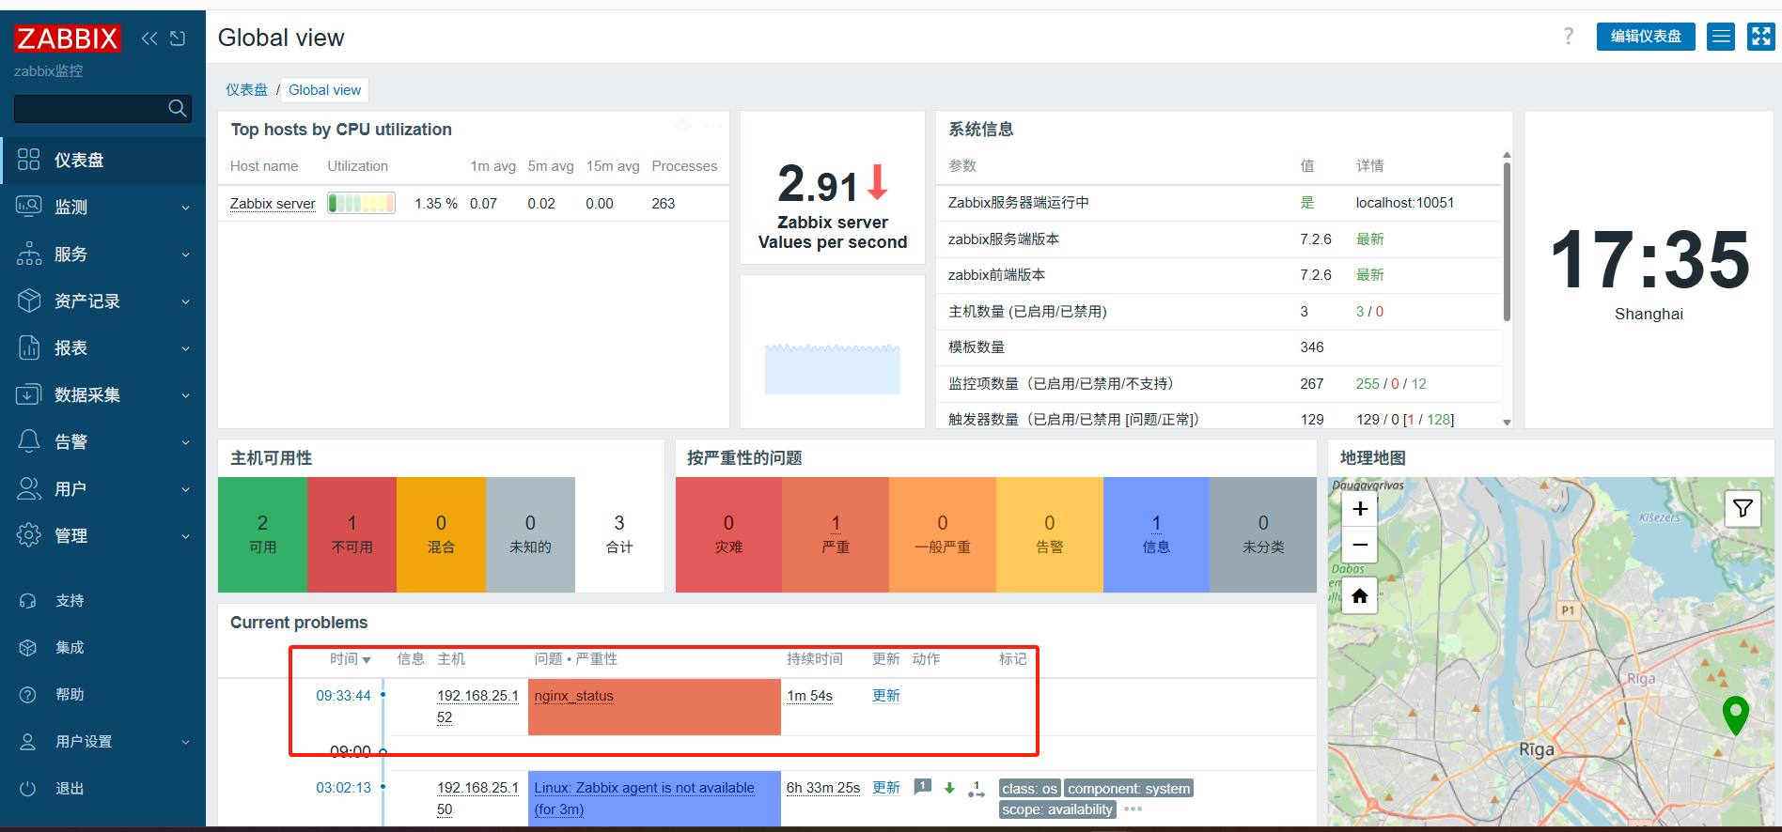Open Zabbix agent not available problem
Screen dimensions: 1782x832
[644, 798]
